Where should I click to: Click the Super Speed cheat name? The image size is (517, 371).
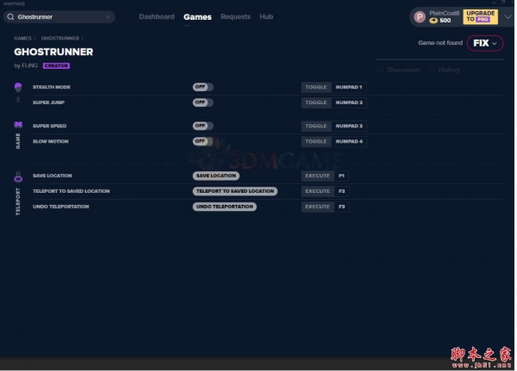pyautogui.click(x=49, y=126)
